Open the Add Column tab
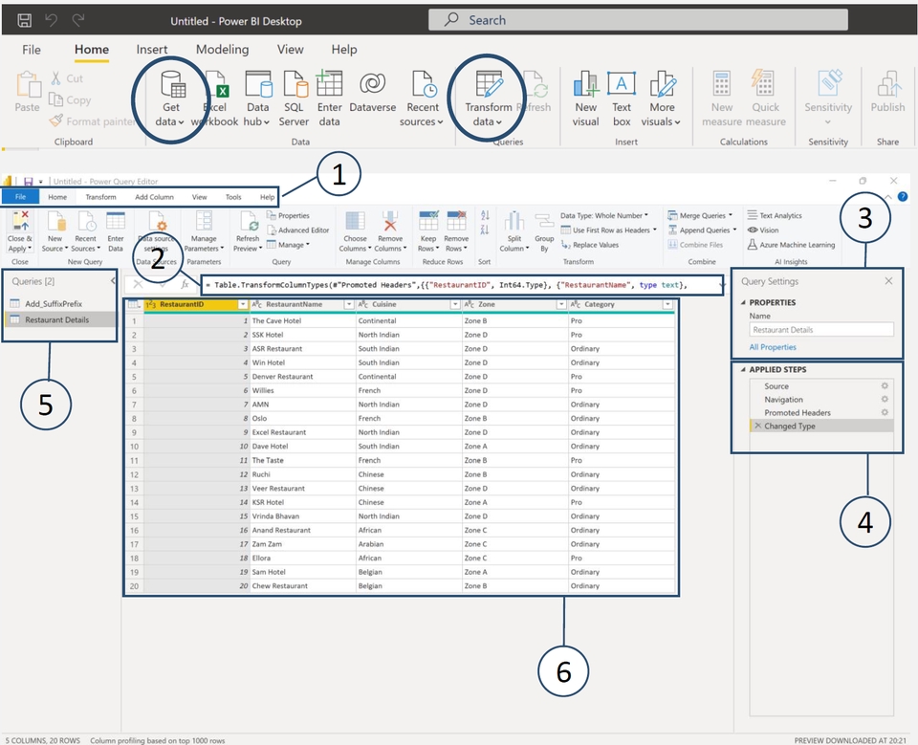 (x=154, y=197)
